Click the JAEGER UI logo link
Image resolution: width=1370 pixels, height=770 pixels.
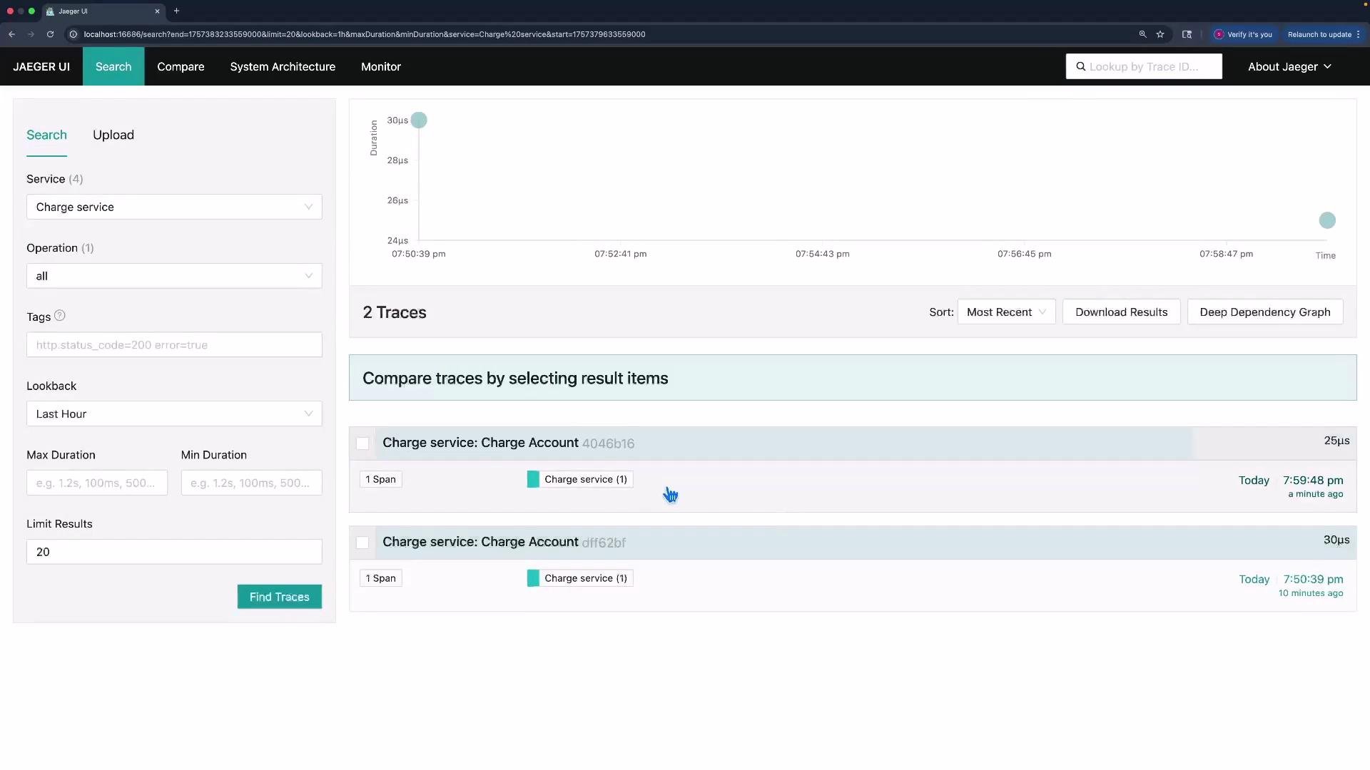point(41,66)
